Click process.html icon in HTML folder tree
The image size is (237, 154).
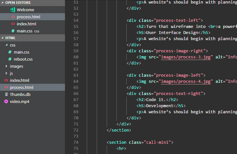pyautogui.click(x=6, y=87)
